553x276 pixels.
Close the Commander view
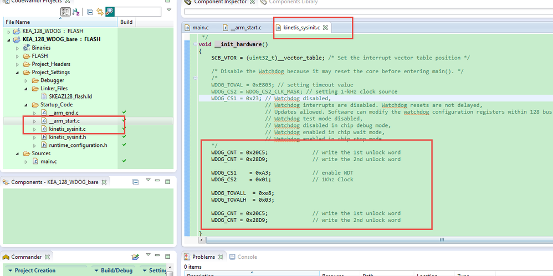(47, 257)
